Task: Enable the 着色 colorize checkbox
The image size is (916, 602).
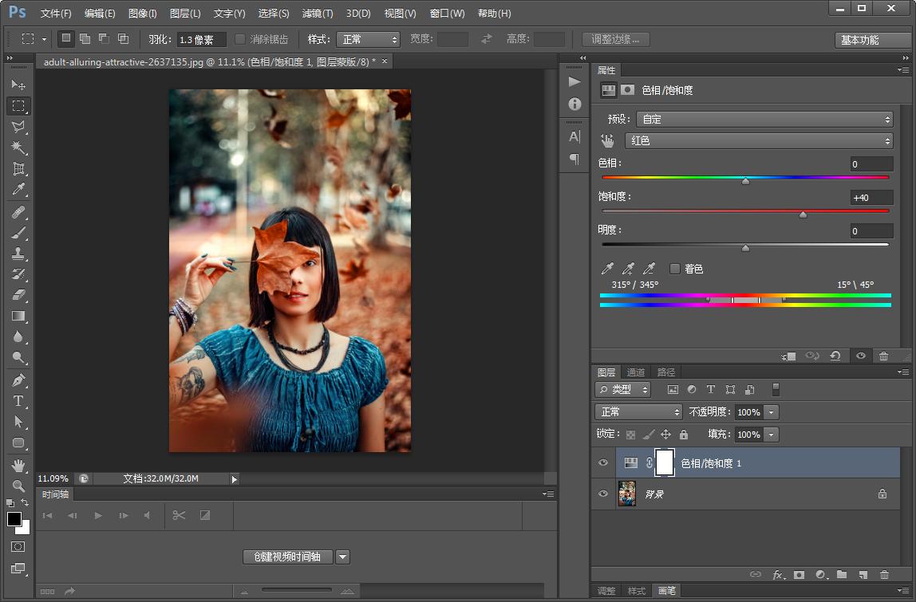Action: pyautogui.click(x=675, y=269)
